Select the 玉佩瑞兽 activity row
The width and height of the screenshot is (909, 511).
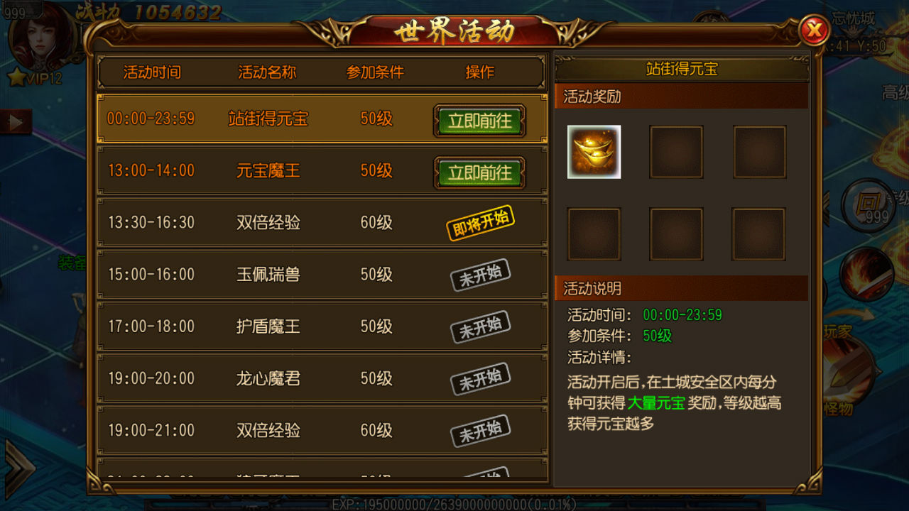coord(322,274)
